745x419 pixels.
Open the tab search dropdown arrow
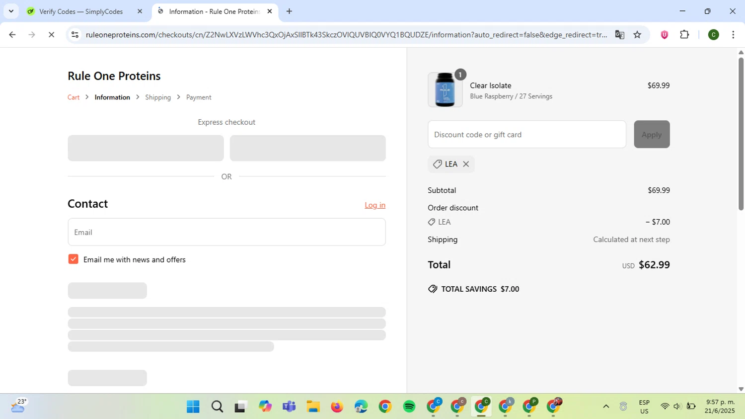tap(11, 11)
